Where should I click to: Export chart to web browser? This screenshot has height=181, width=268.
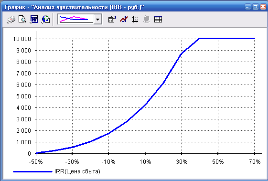[x=46, y=19]
